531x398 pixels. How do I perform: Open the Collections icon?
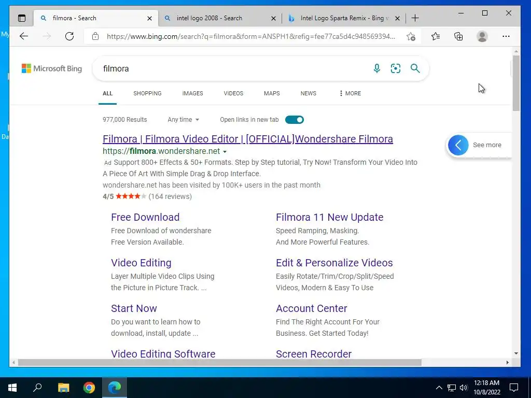pos(458,36)
